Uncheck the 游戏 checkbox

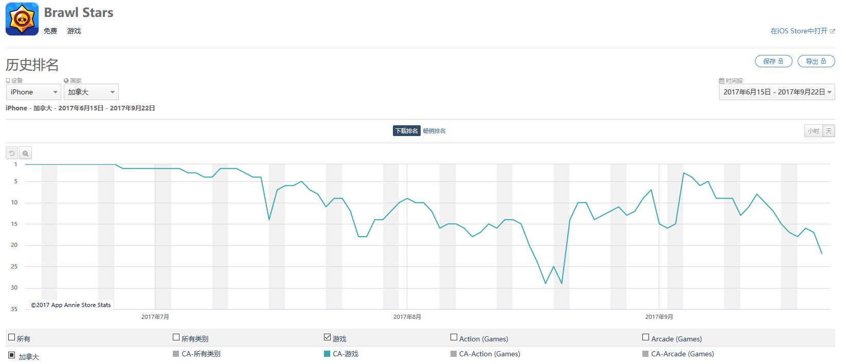point(327,338)
